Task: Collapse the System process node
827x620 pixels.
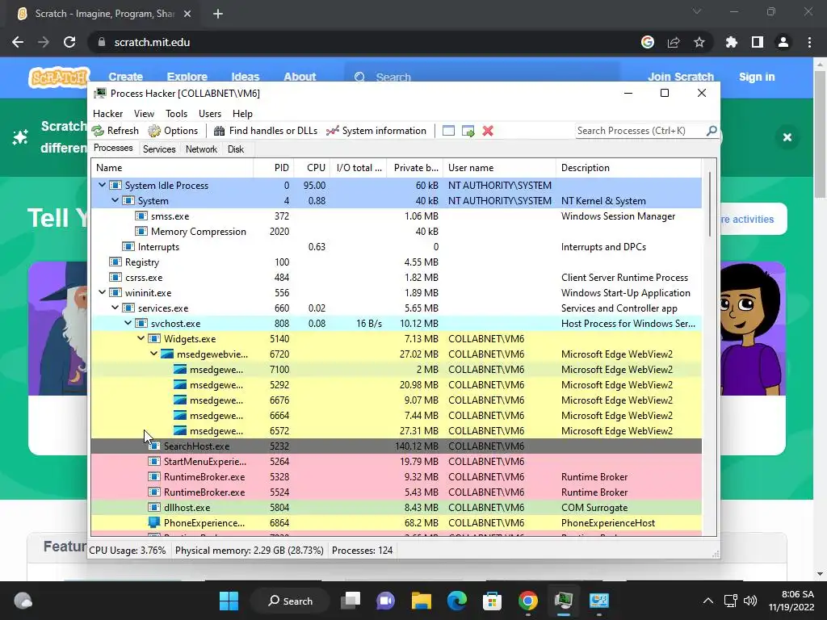Action: (115, 200)
